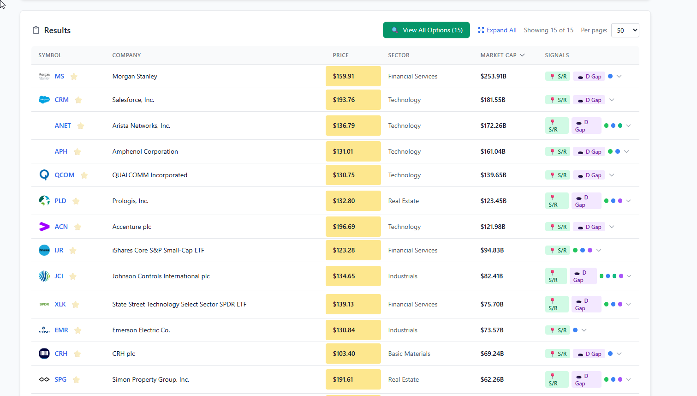Click the Emerson logo icon
Image resolution: width=697 pixels, height=396 pixels.
(44, 330)
